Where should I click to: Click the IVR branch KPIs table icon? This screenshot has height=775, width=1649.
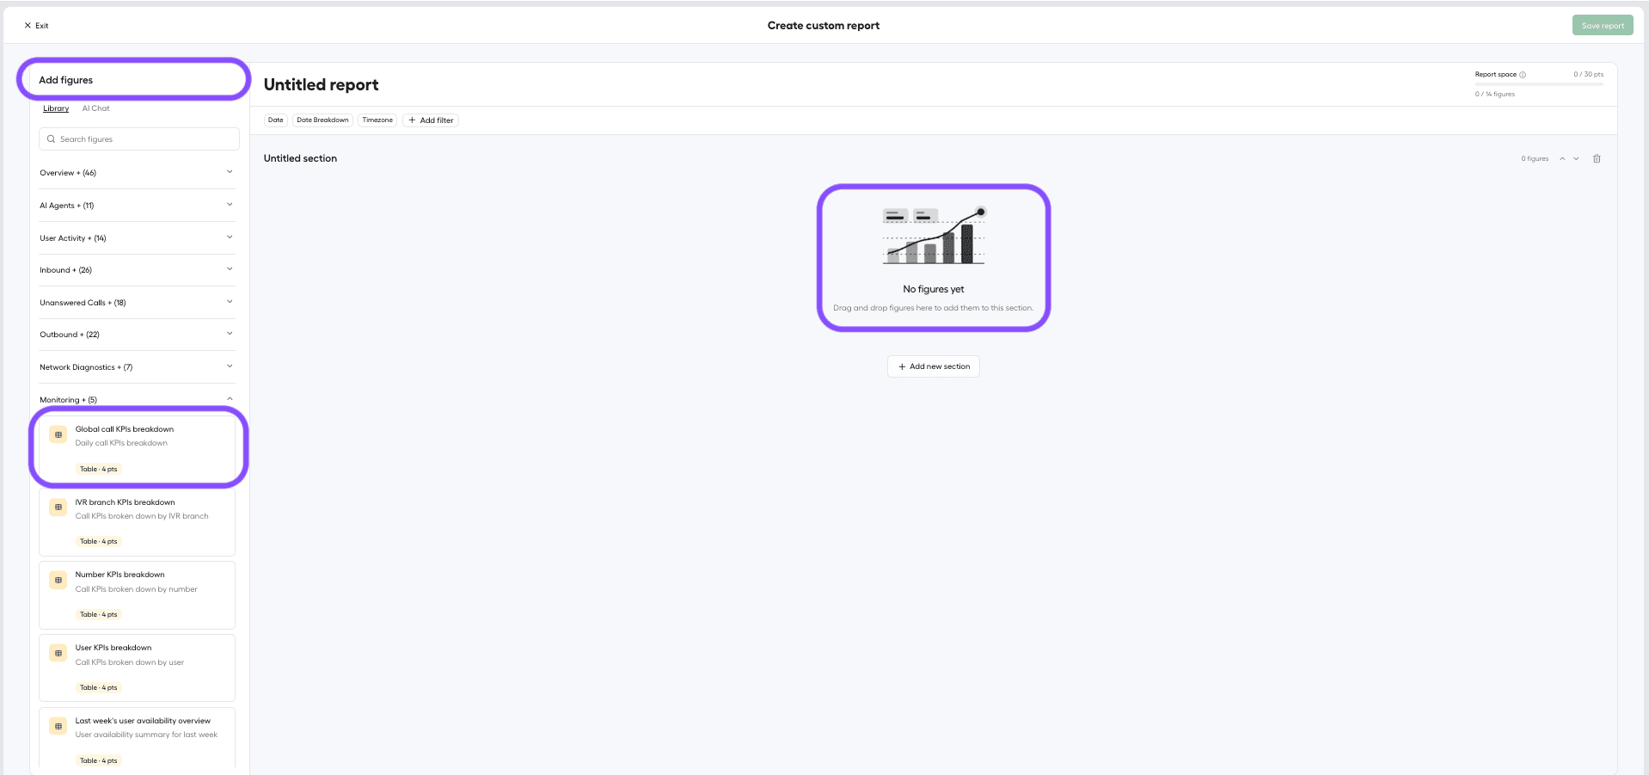[58, 507]
